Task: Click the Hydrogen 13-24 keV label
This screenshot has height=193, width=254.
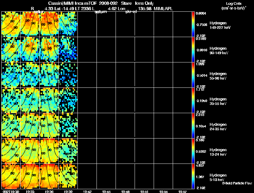Action: click(x=218, y=152)
